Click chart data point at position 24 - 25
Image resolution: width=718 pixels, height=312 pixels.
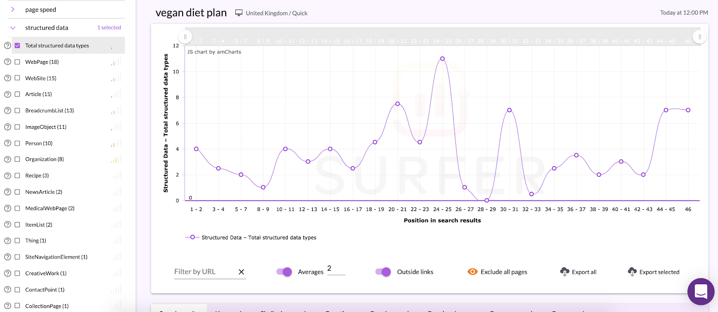tap(442, 59)
